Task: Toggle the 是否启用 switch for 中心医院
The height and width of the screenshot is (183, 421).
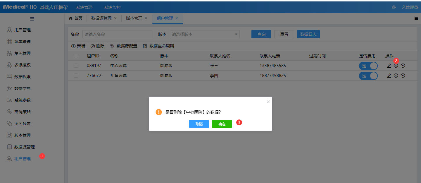Action: 368,66
